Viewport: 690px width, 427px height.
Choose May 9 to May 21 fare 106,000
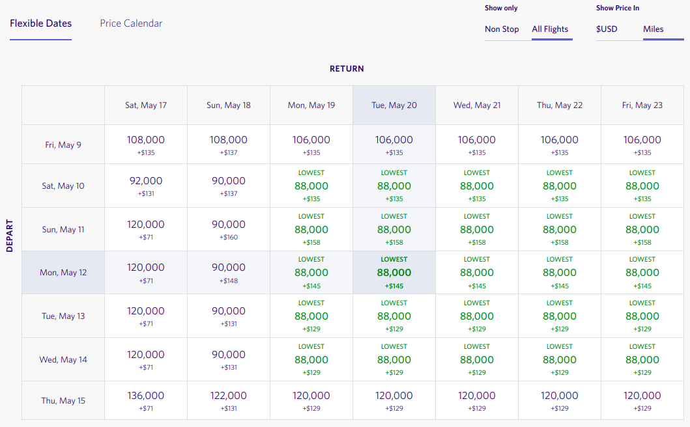pos(476,145)
